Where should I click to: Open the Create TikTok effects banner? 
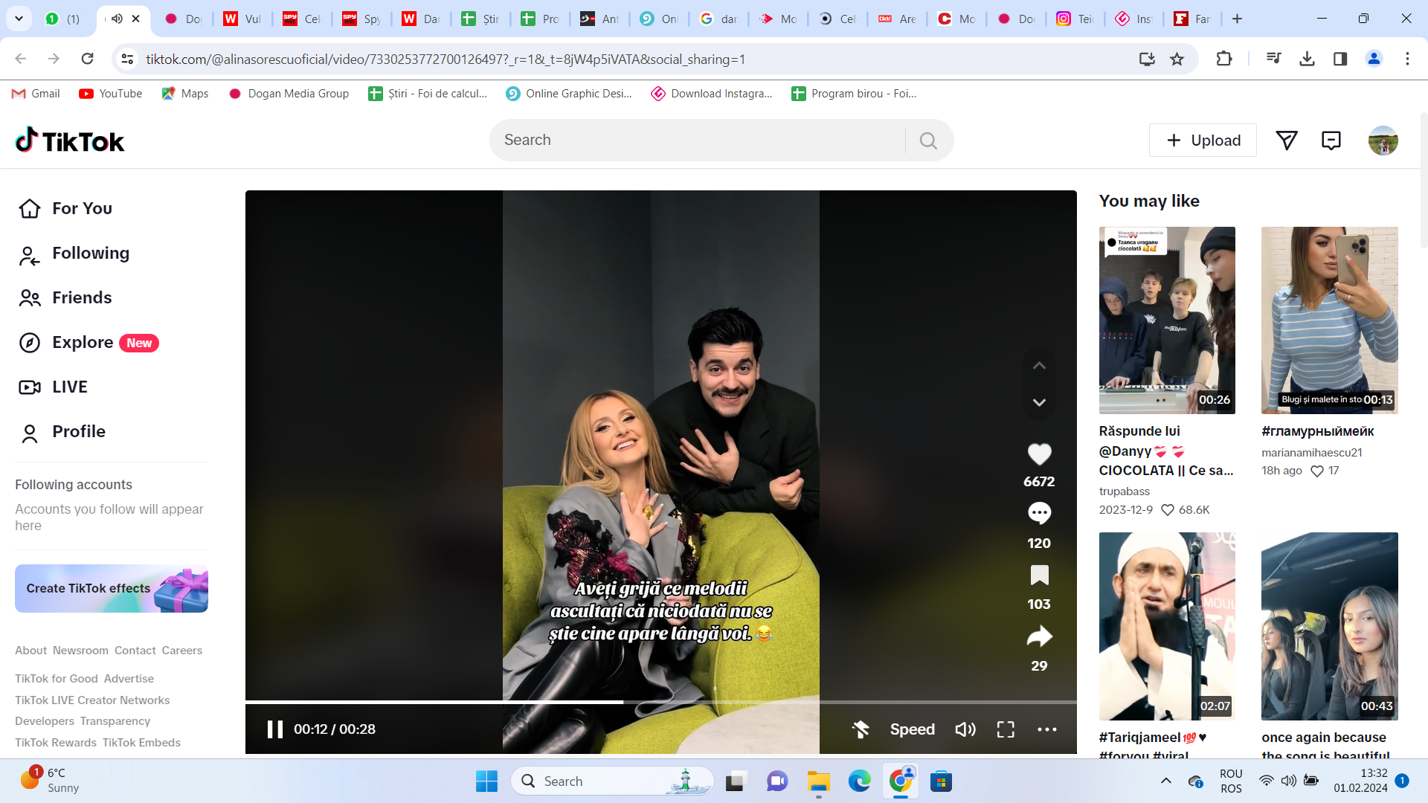(112, 588)
